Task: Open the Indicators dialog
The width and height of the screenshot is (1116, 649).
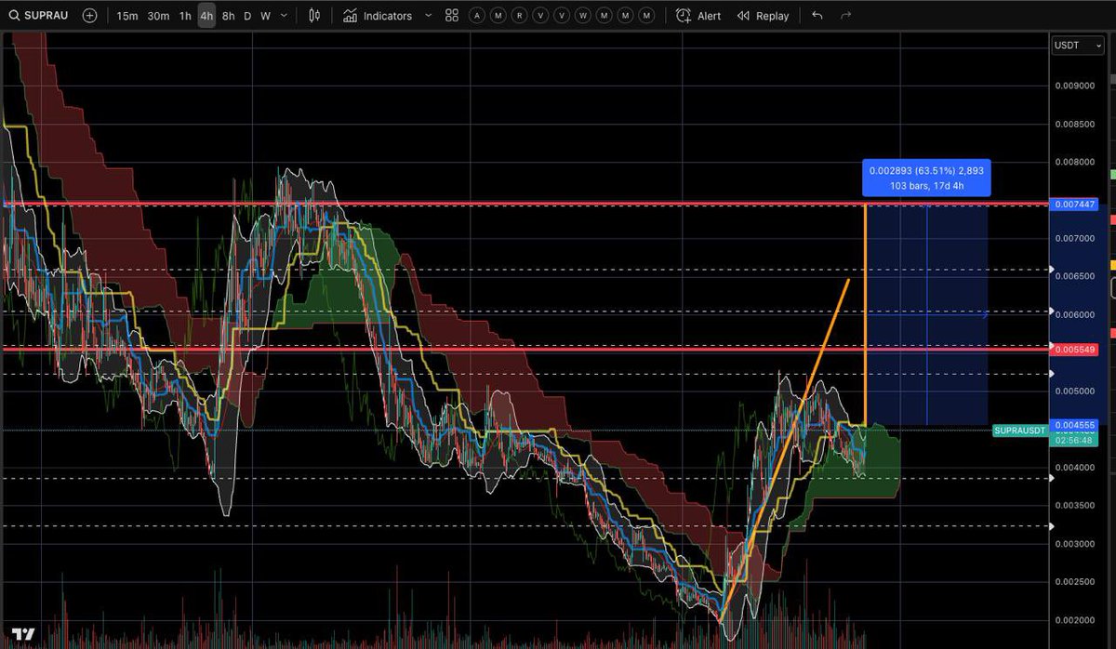Action: [x=377, y=16]
